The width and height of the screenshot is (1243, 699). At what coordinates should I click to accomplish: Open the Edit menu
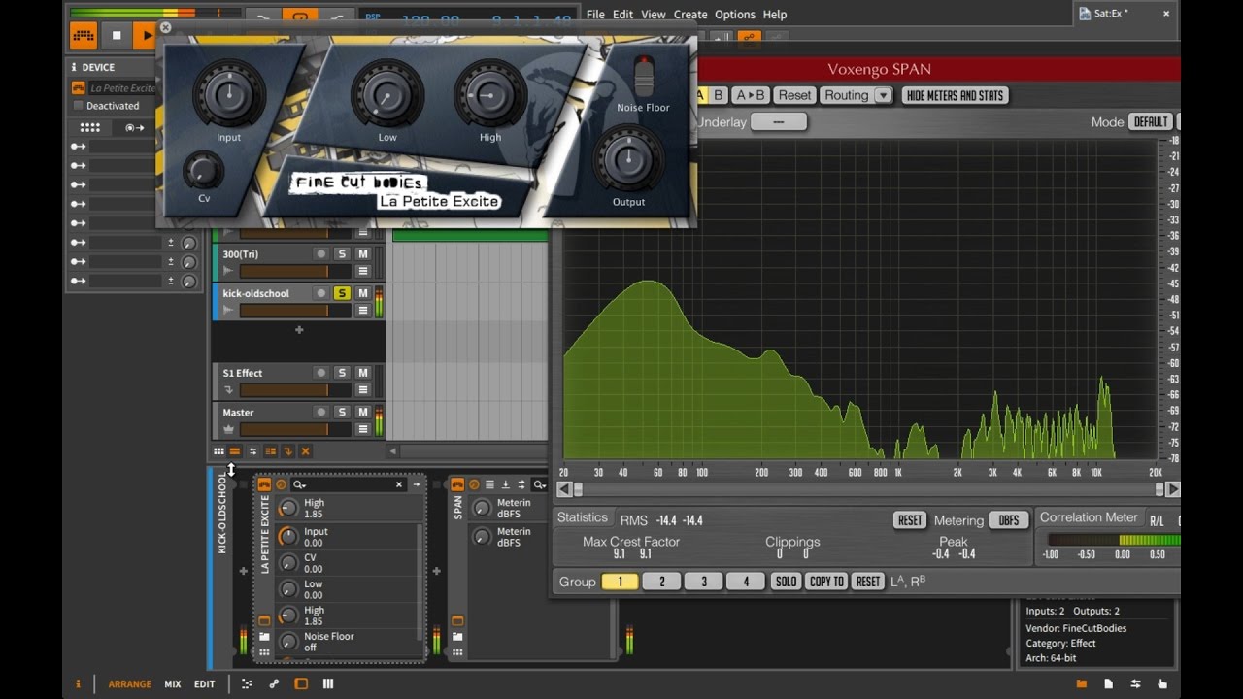[622, 15]
